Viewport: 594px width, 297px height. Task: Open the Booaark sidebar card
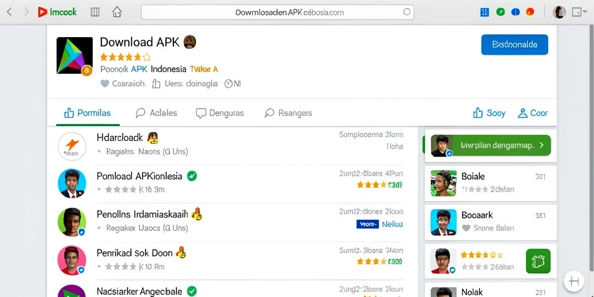491,222
